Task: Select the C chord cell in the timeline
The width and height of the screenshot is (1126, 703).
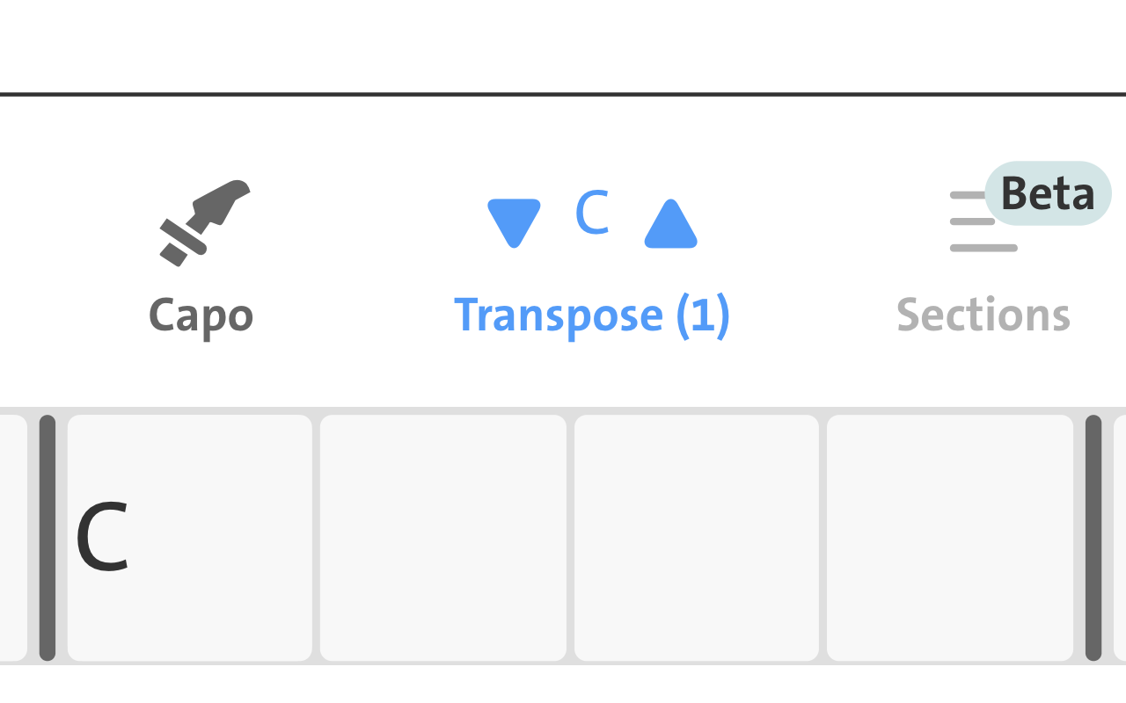Action: click(189, 536)
